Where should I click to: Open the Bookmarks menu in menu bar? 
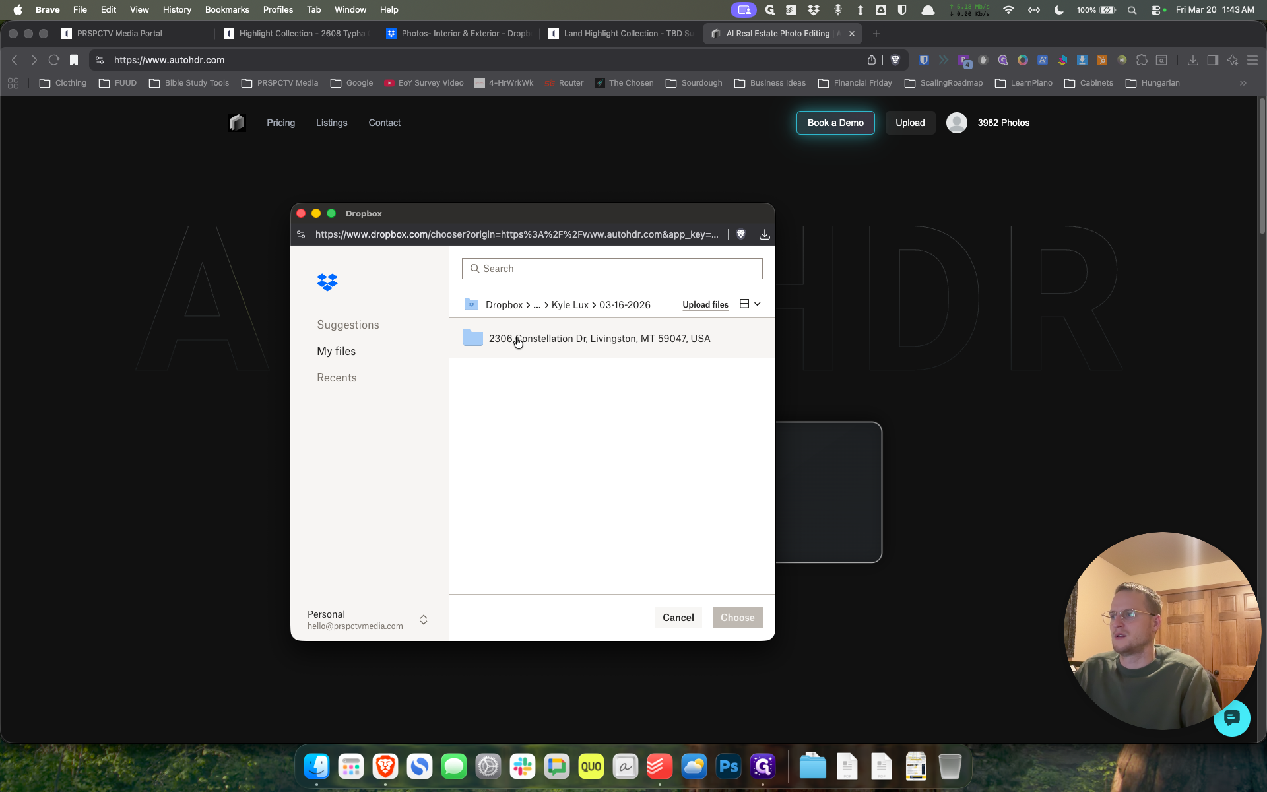point(227,9)
